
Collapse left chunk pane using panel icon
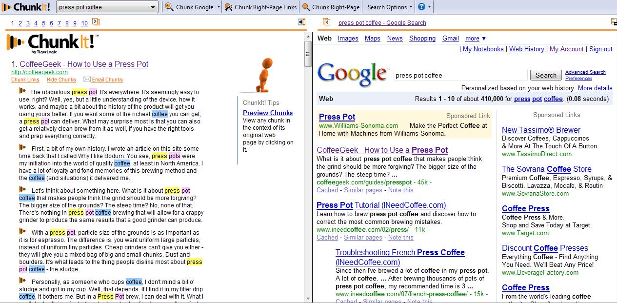click(301, 22)
